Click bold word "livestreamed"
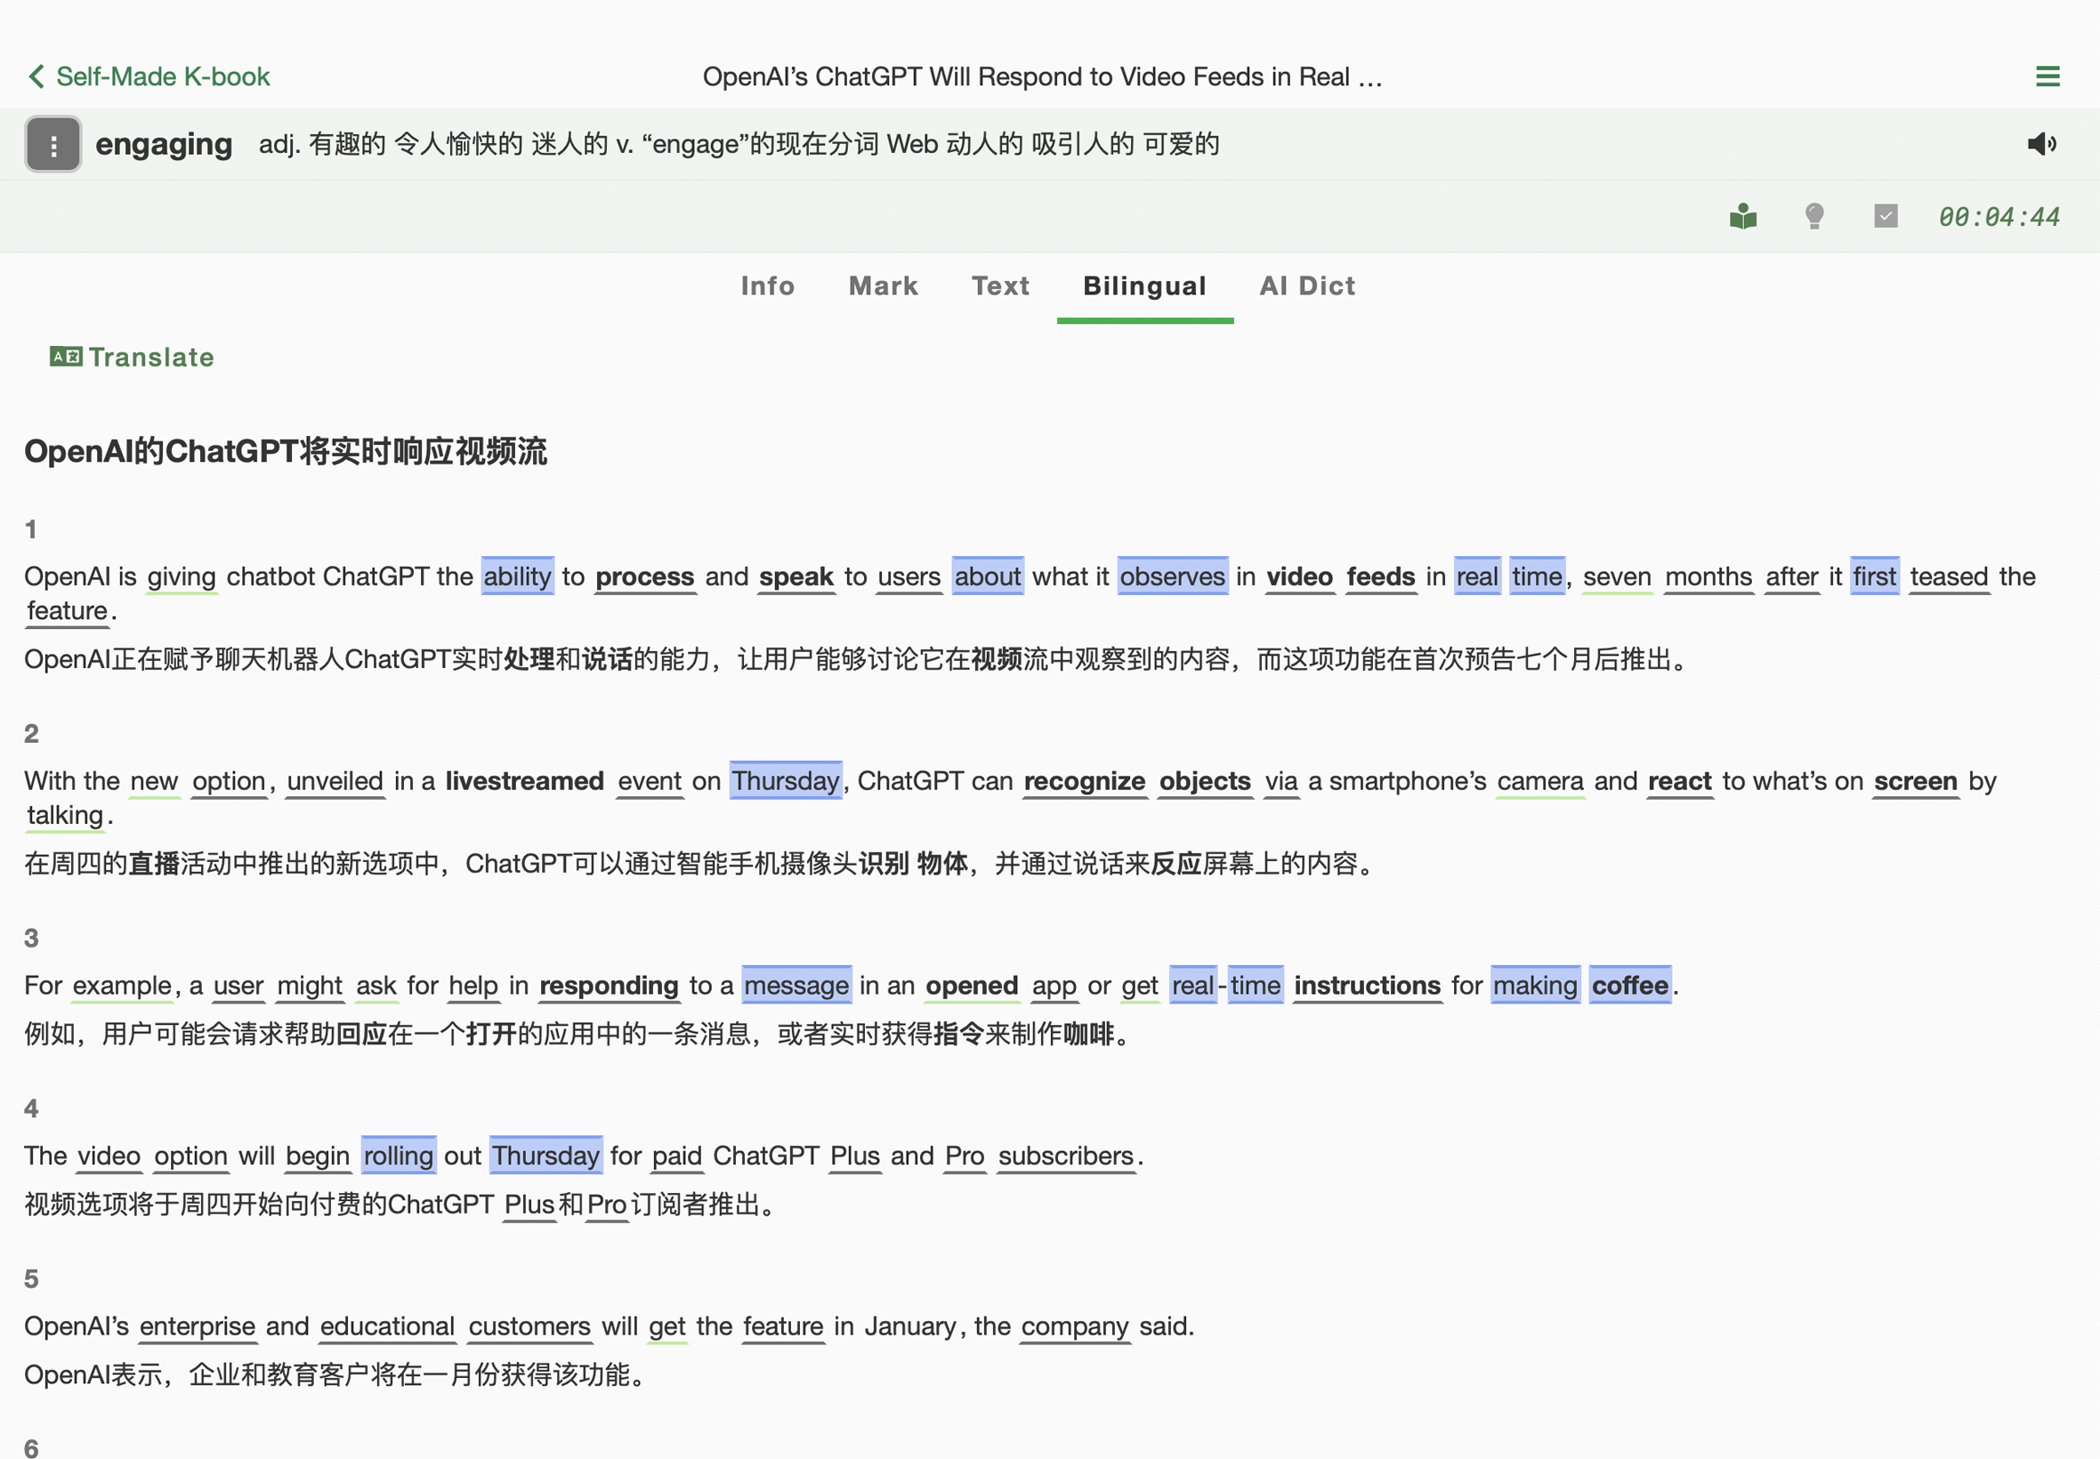The image size is (2100, 1459). pyautogui.click(x=525, y=782)
